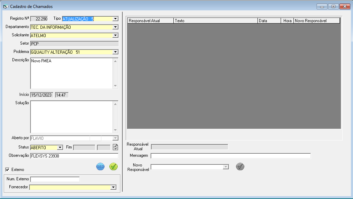353x199 pixels.
Task: Click the Setor field showing PCP
Action: point(74,44)
